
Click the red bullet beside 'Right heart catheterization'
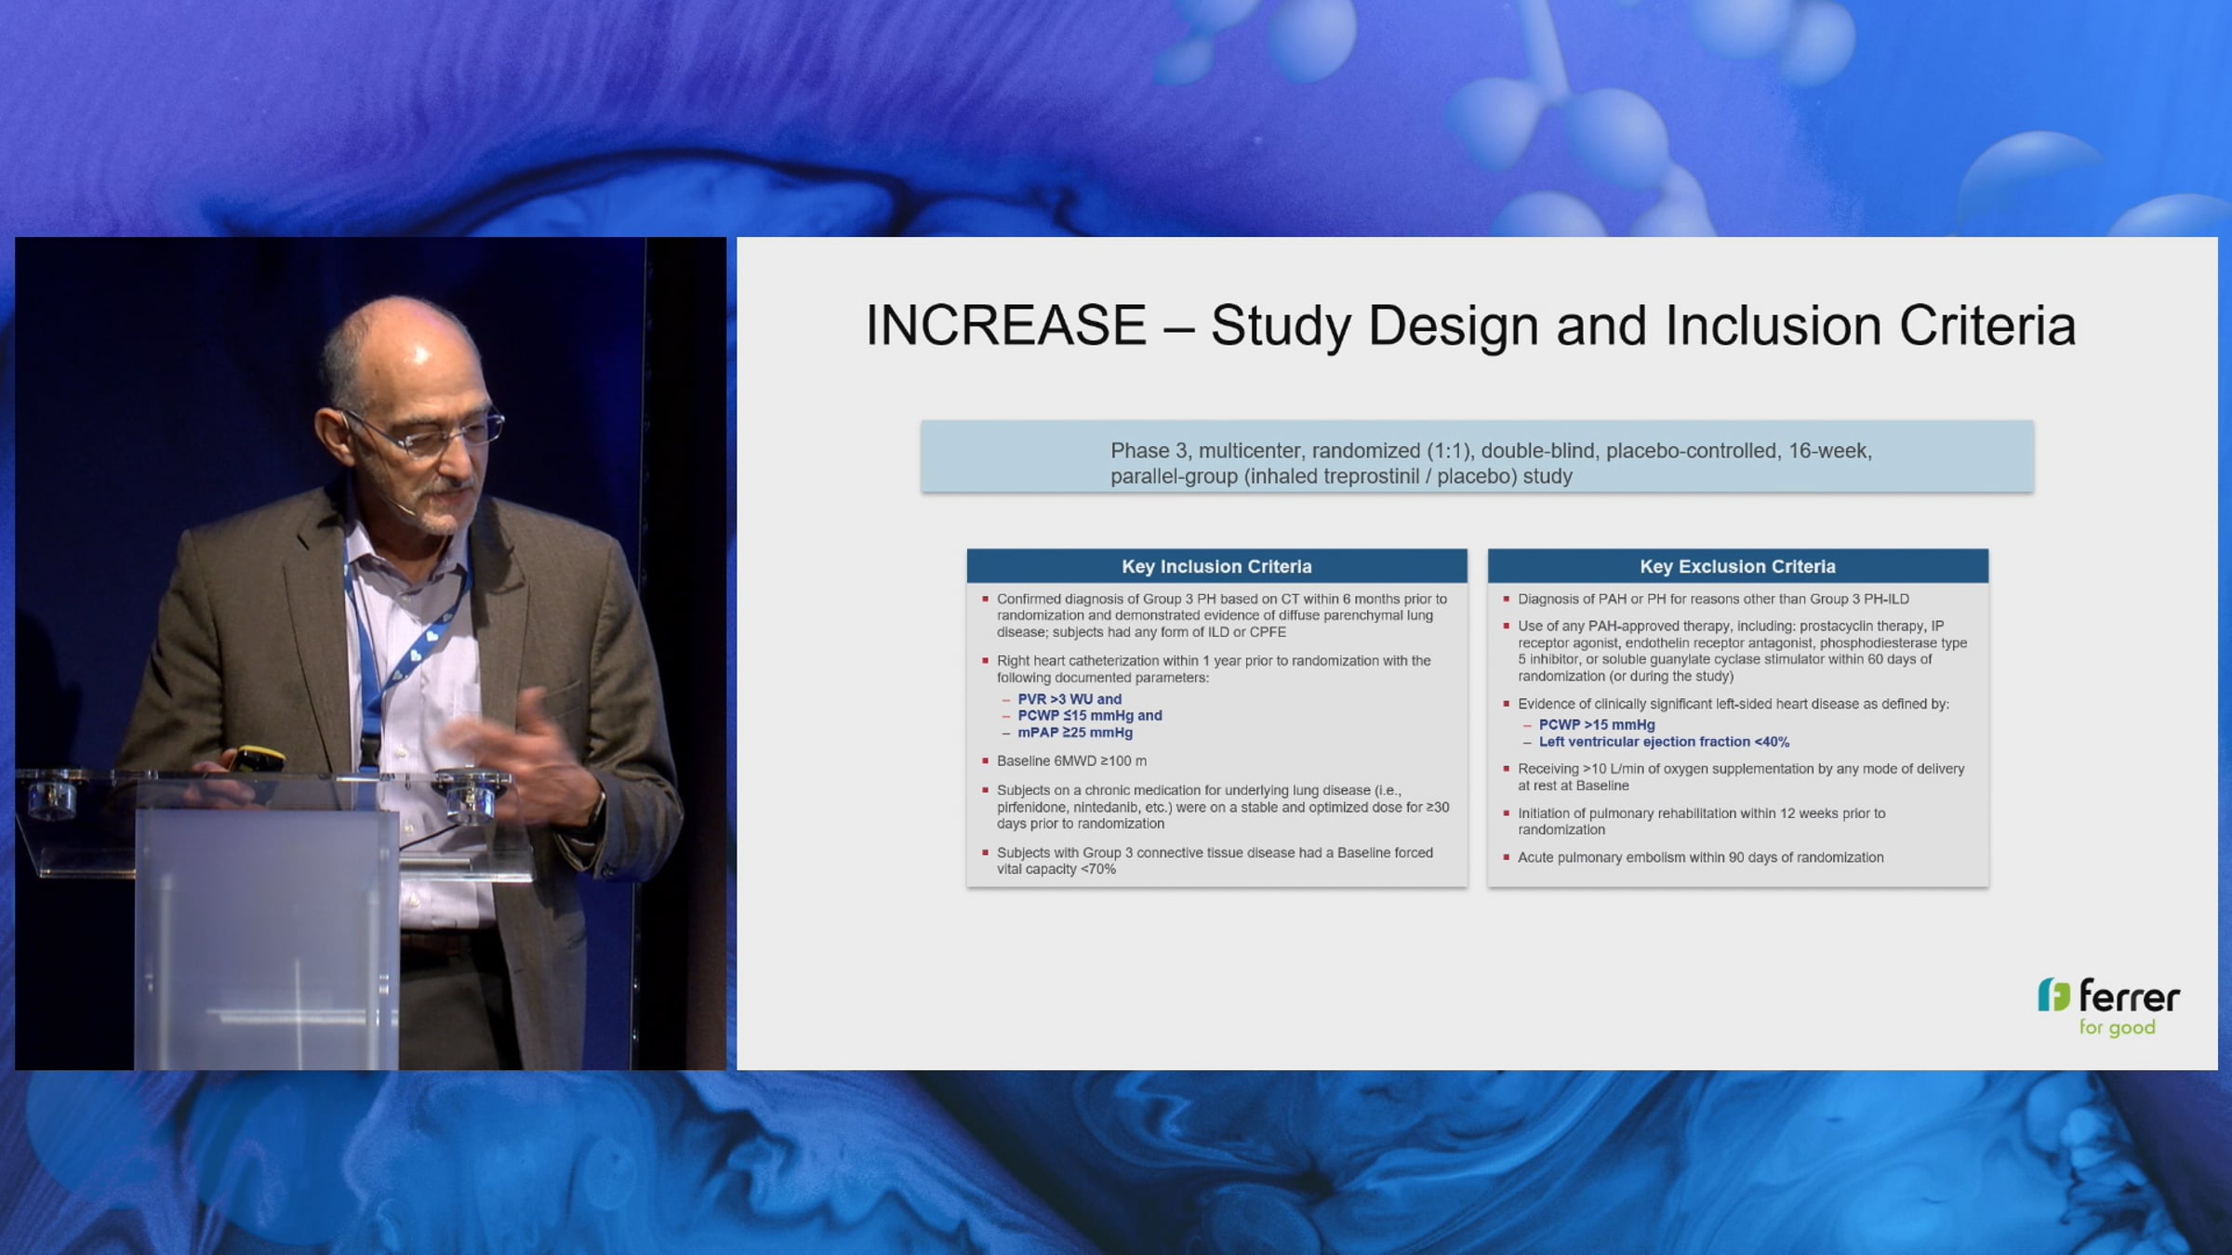[985, 661]
